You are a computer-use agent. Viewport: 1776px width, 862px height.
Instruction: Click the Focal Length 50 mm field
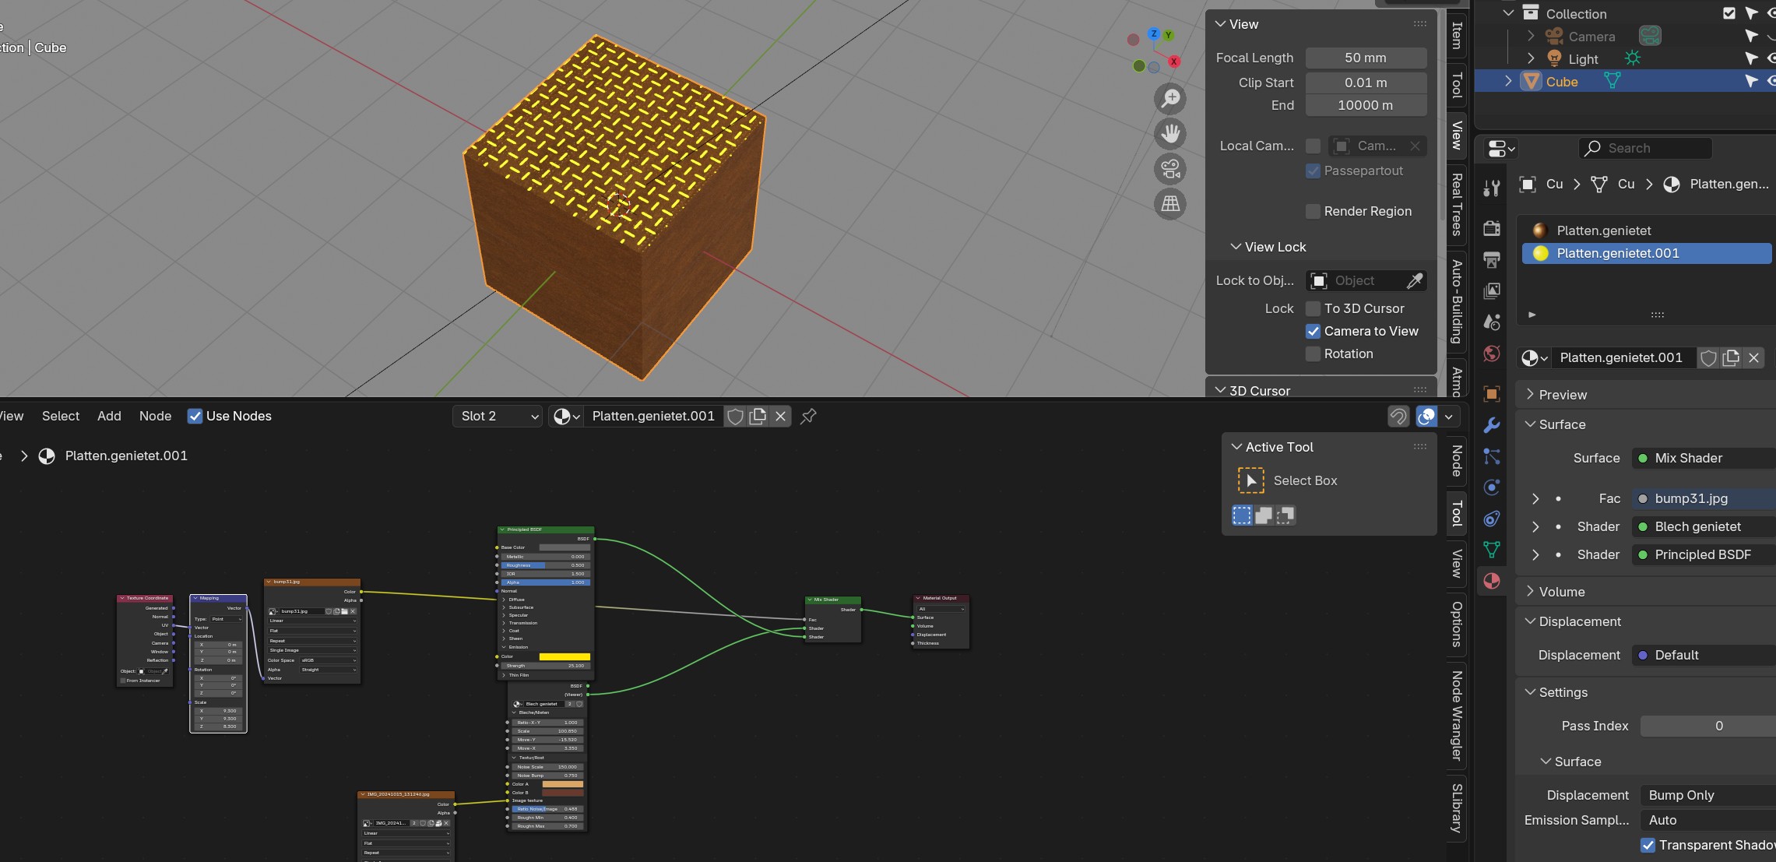(1365, 58)
